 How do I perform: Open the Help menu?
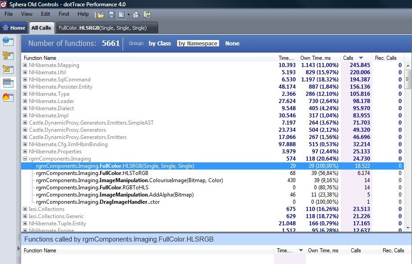click(83, 14)
